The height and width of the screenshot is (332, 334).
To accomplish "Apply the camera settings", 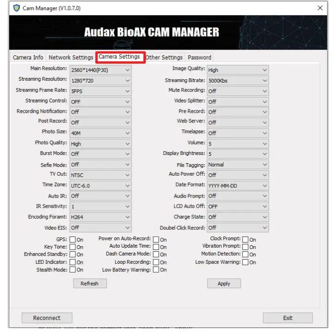I will pos(224,283).
